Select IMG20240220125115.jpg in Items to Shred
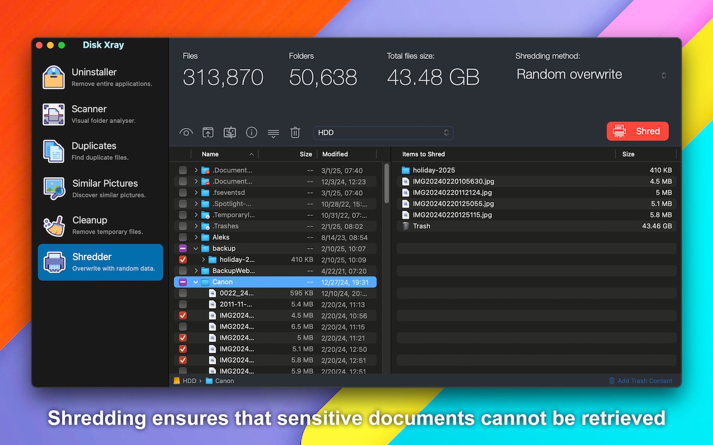 tap(537, 215)
